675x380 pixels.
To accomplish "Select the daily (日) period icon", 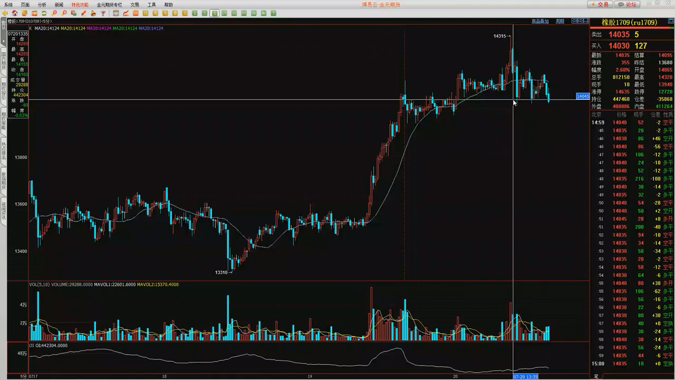I will click(146, 13).
